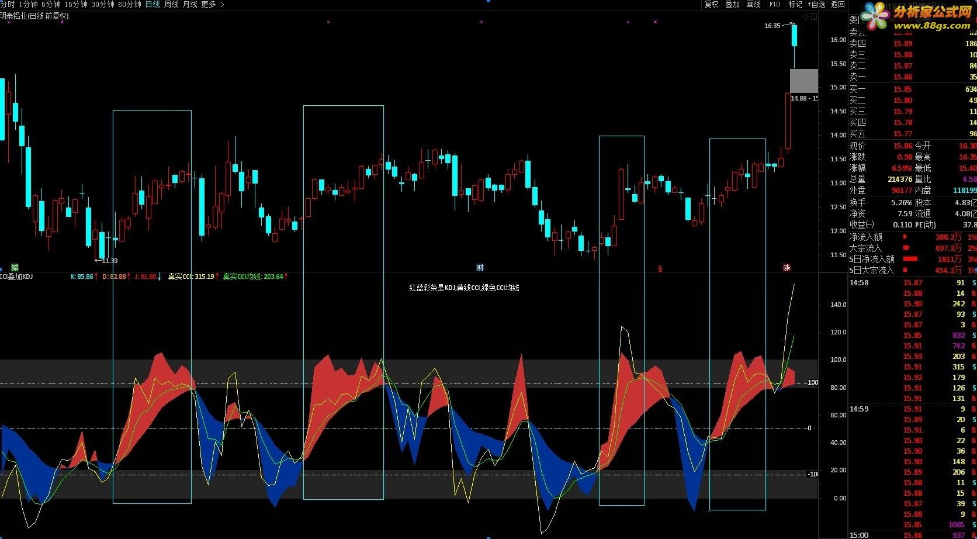Switch to 月线 monthly chart
This screenshot has height=539, width=977.
[x=190, y=4]
